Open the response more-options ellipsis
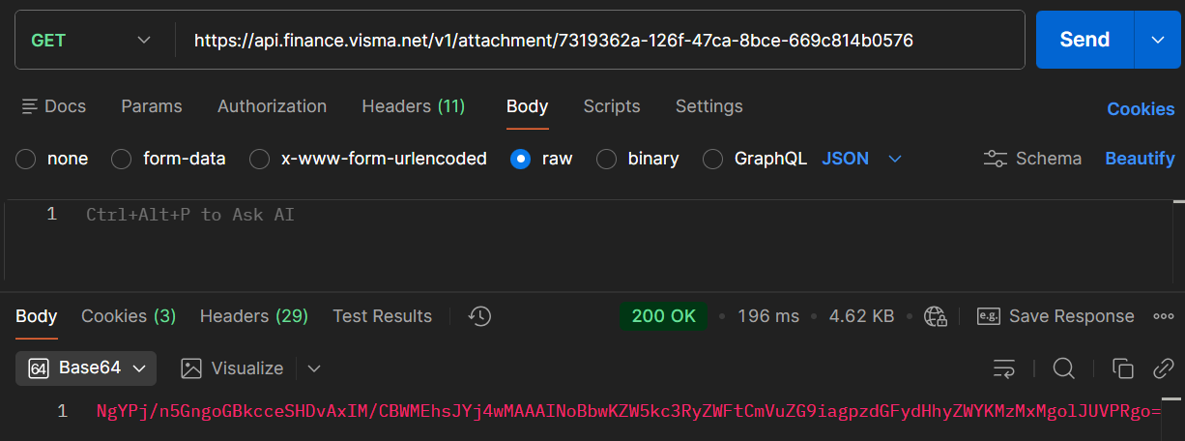 (1164, 316)
